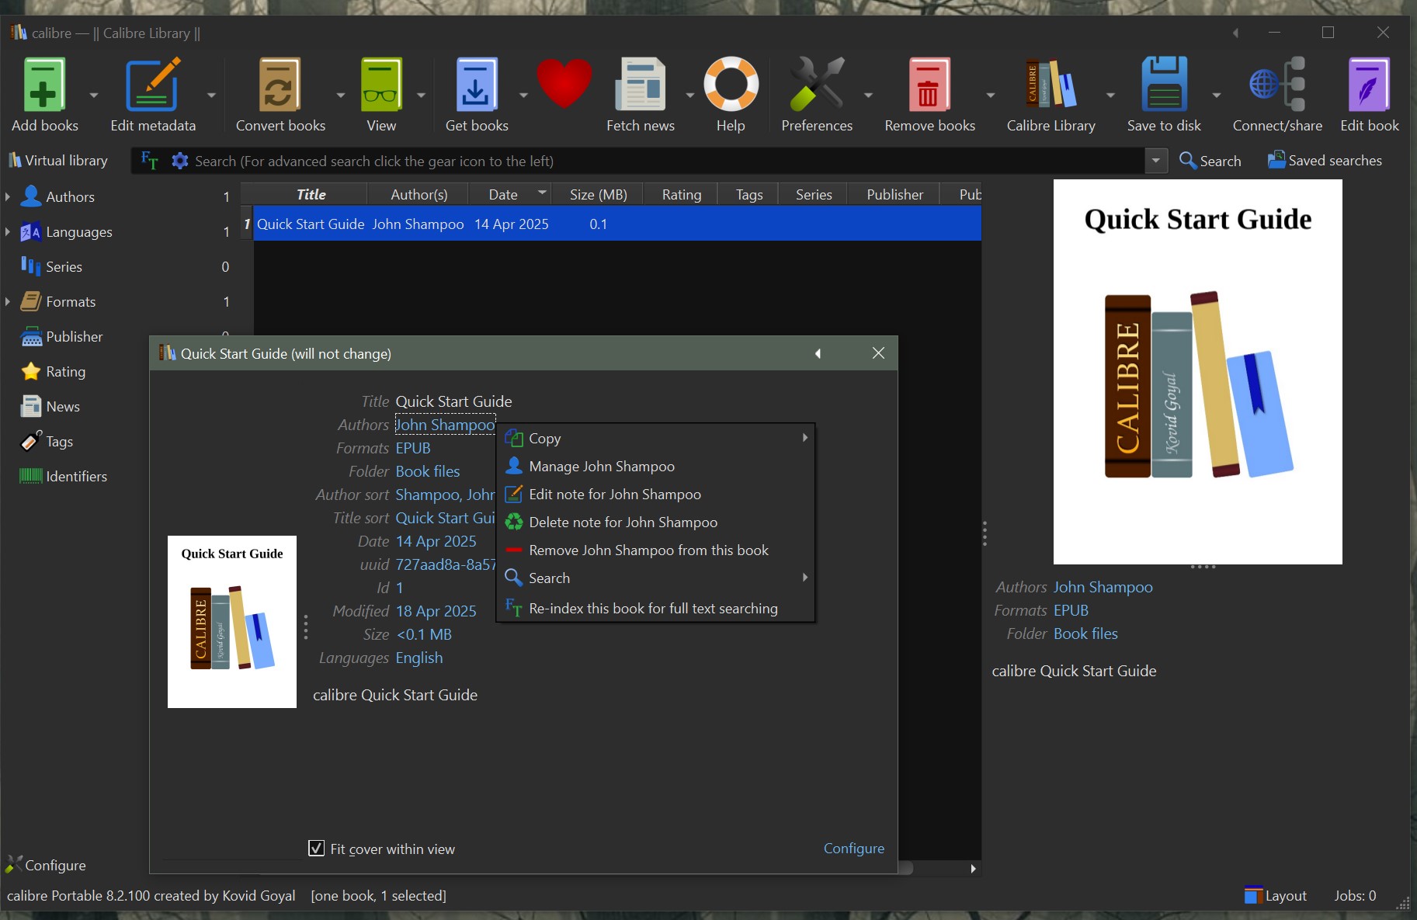1417x920 pixels.
Task: Click the Convert books icon
Action: pos(280,85)
